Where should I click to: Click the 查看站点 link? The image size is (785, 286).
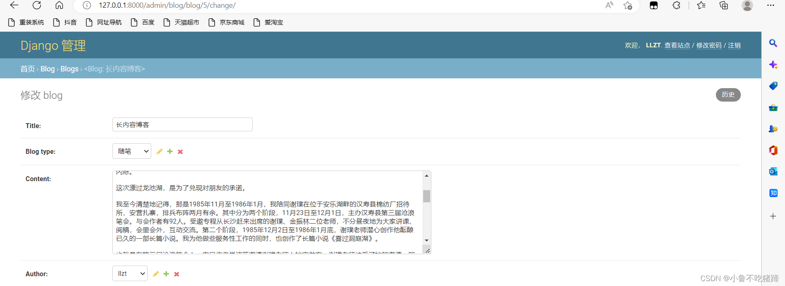677,45
